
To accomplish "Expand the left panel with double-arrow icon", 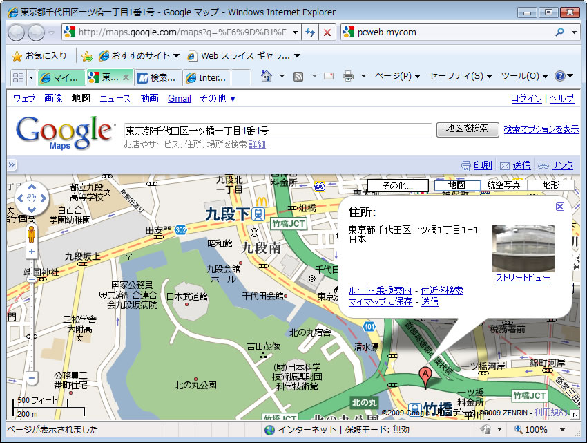I will pos(12,164).
